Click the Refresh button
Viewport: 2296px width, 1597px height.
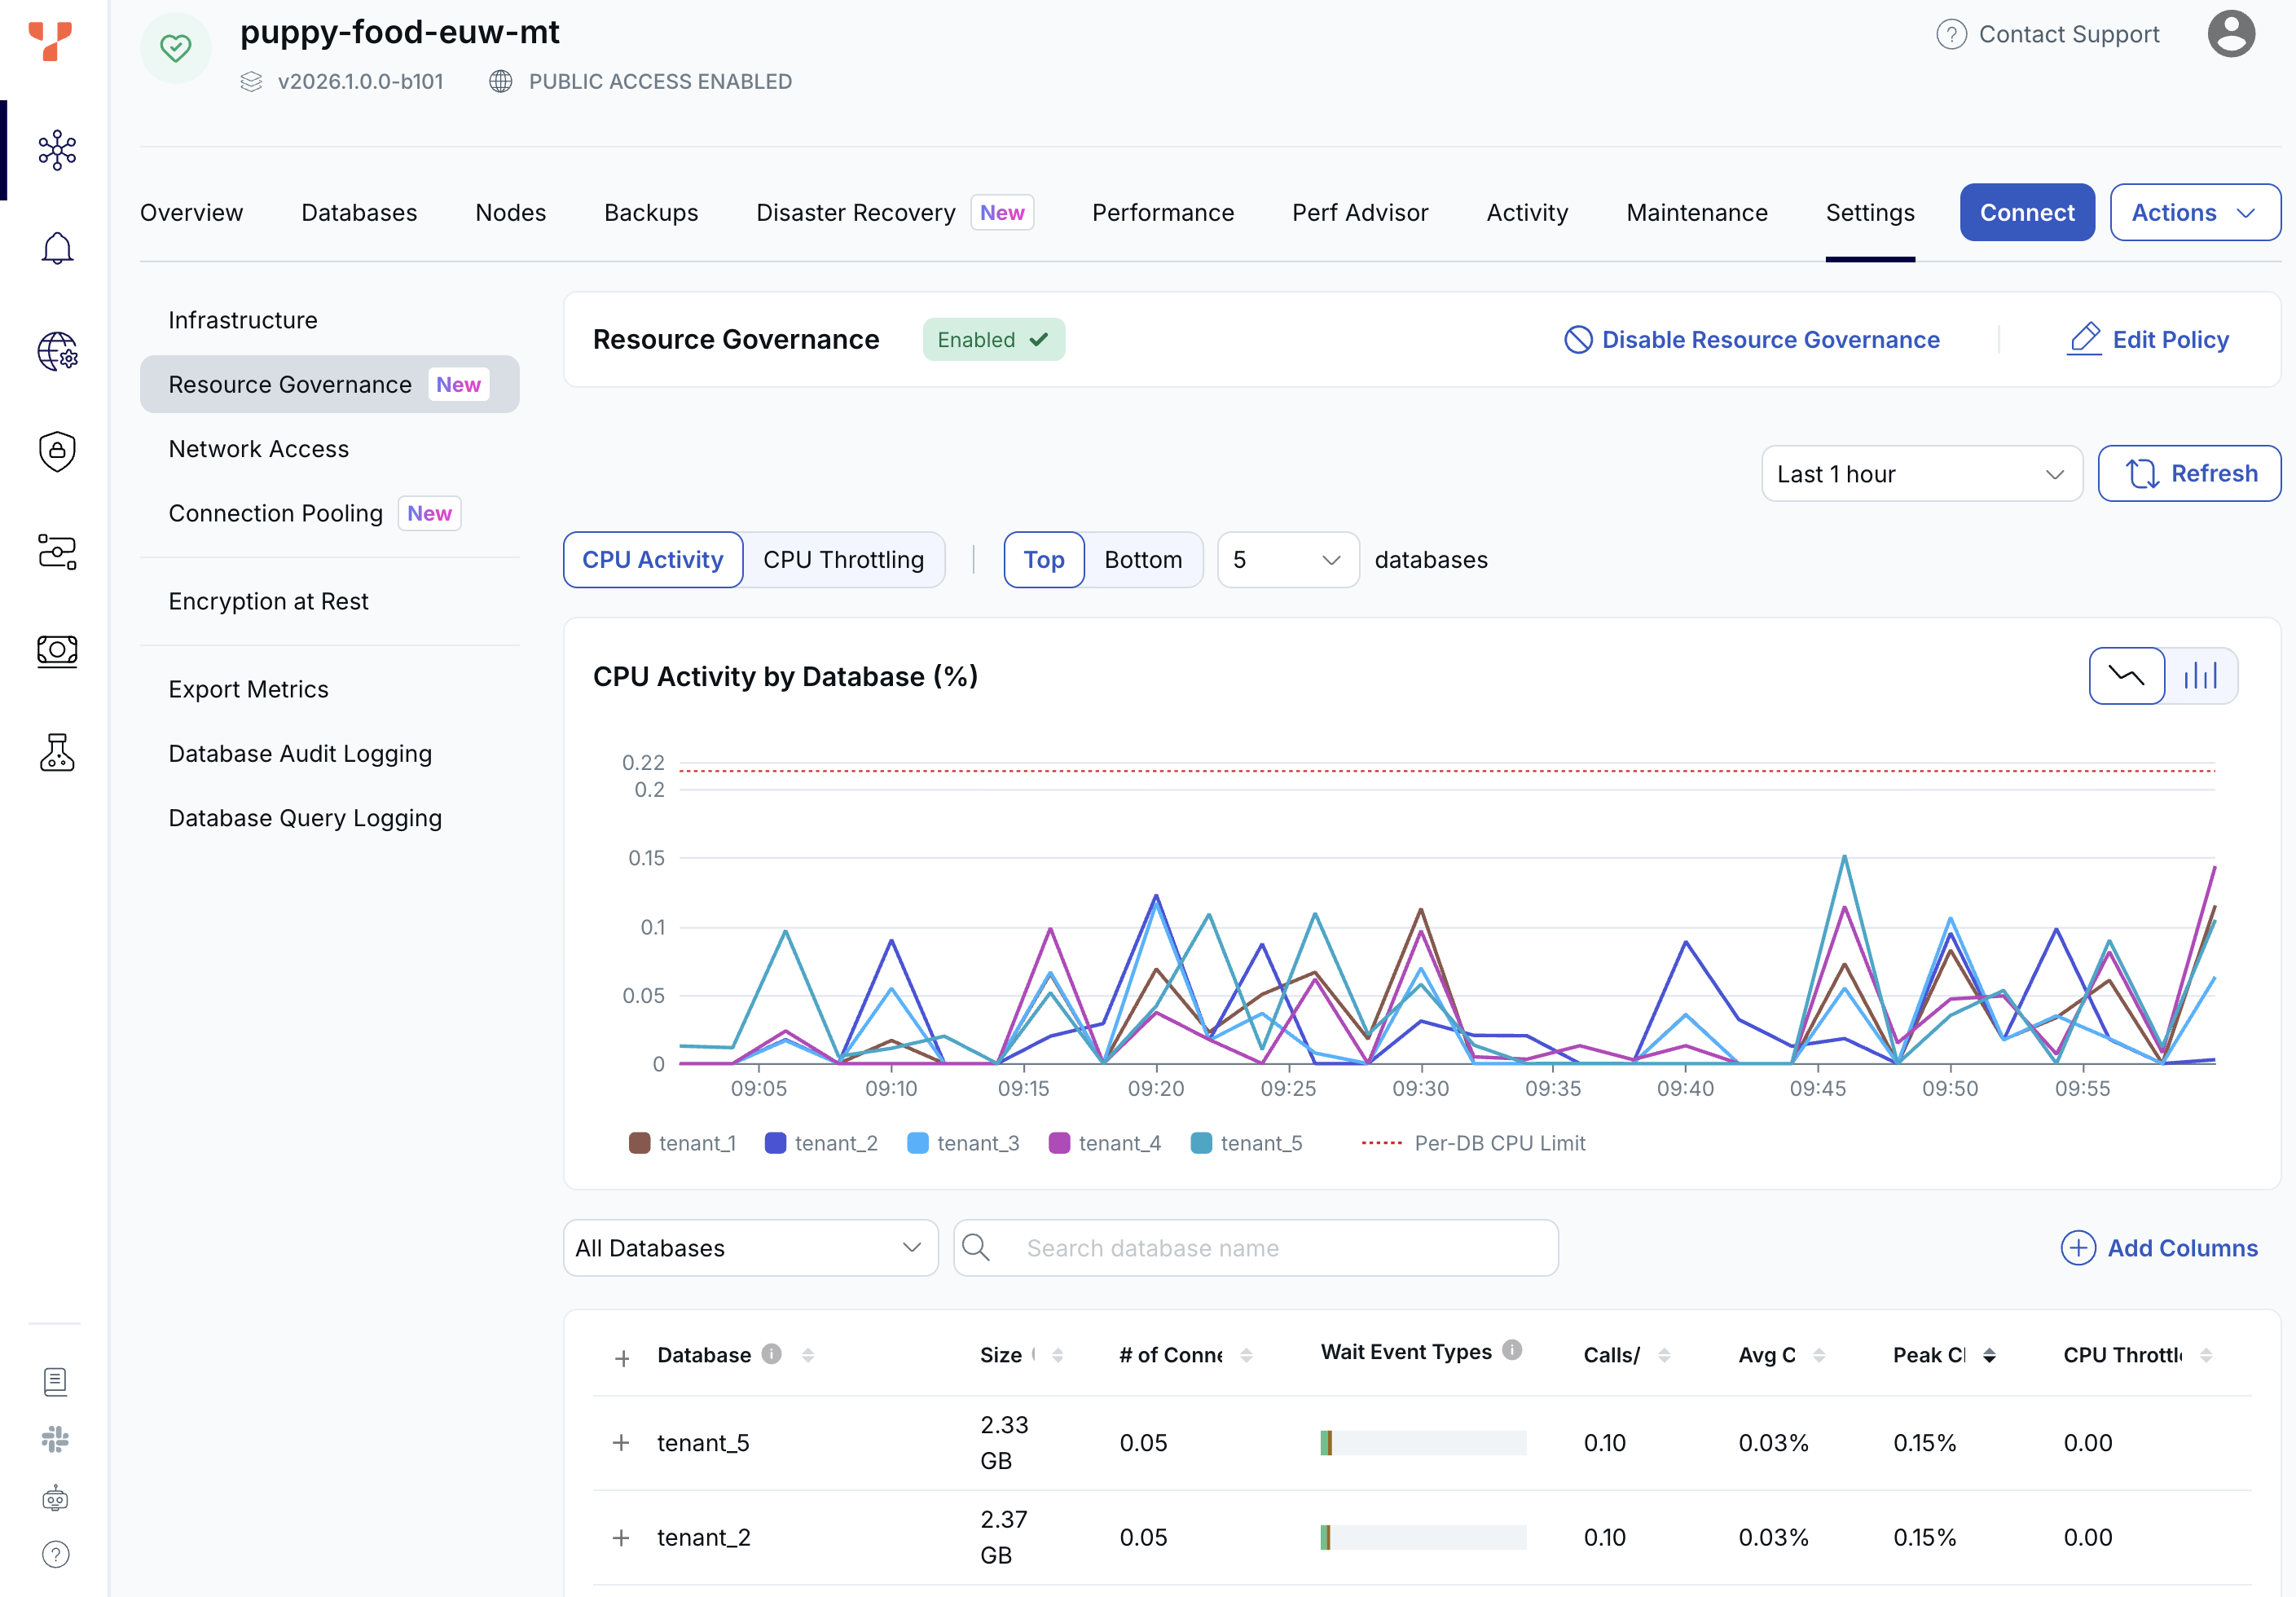[x=2189, y=474]
